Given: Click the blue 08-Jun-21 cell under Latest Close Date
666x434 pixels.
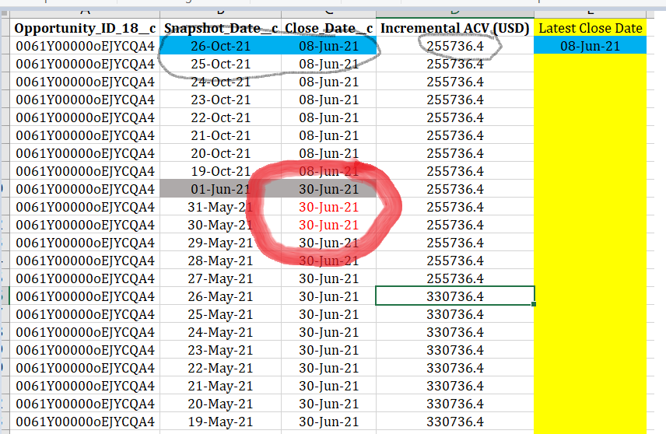Looking at the screenshot, I should click(591, 46).
